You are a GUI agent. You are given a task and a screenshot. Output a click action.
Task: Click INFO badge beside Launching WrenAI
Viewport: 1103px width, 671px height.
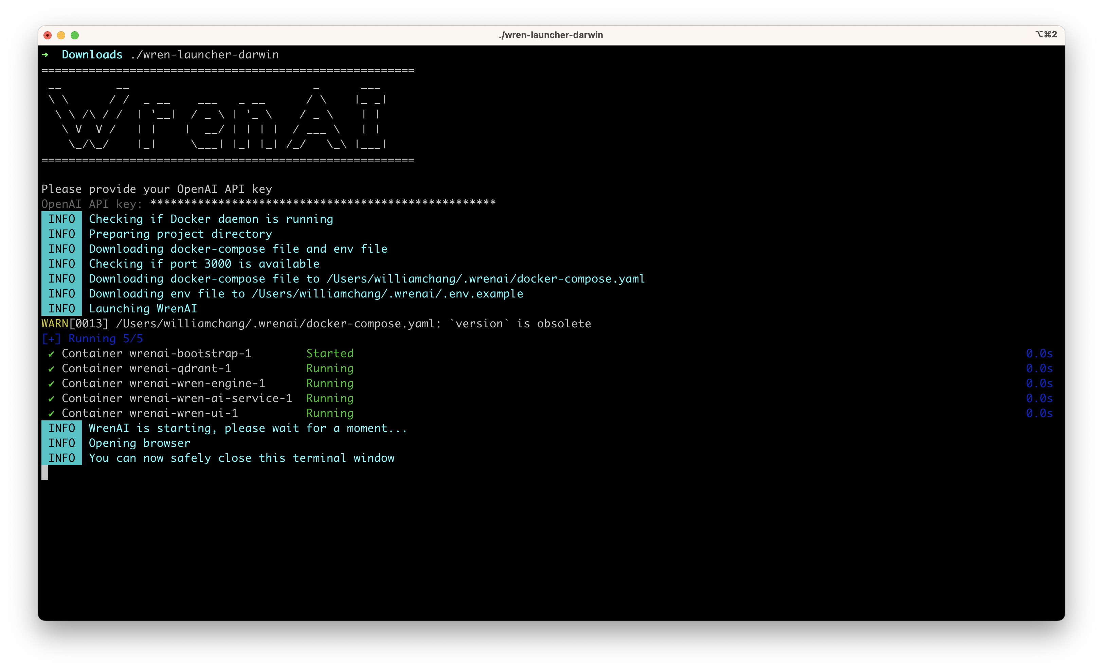[x=62, y=309]
